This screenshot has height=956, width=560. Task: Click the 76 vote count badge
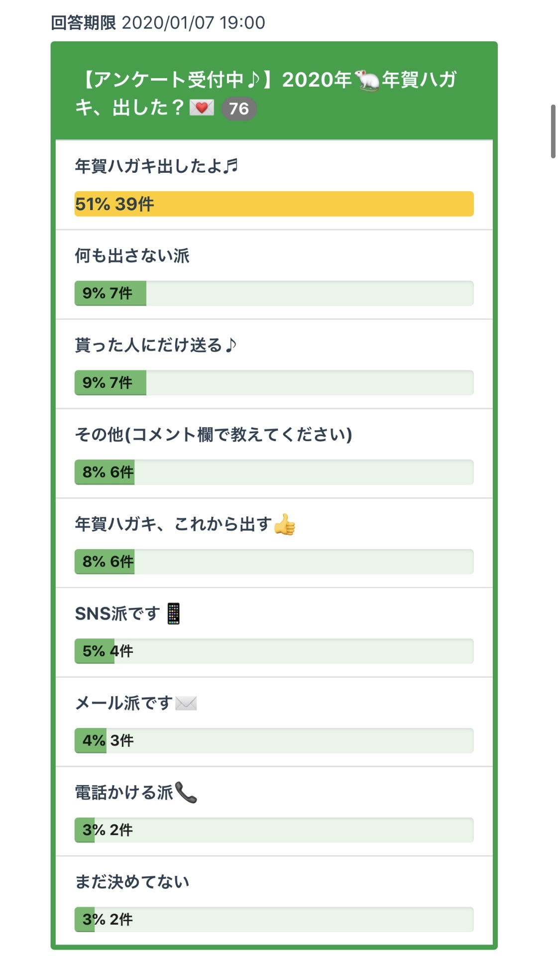click(239, 109)
